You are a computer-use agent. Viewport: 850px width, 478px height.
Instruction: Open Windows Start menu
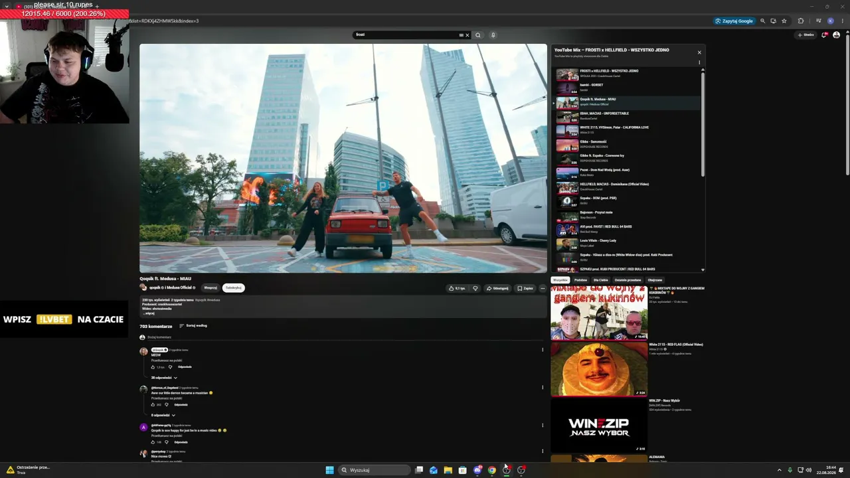coord(329,470)
